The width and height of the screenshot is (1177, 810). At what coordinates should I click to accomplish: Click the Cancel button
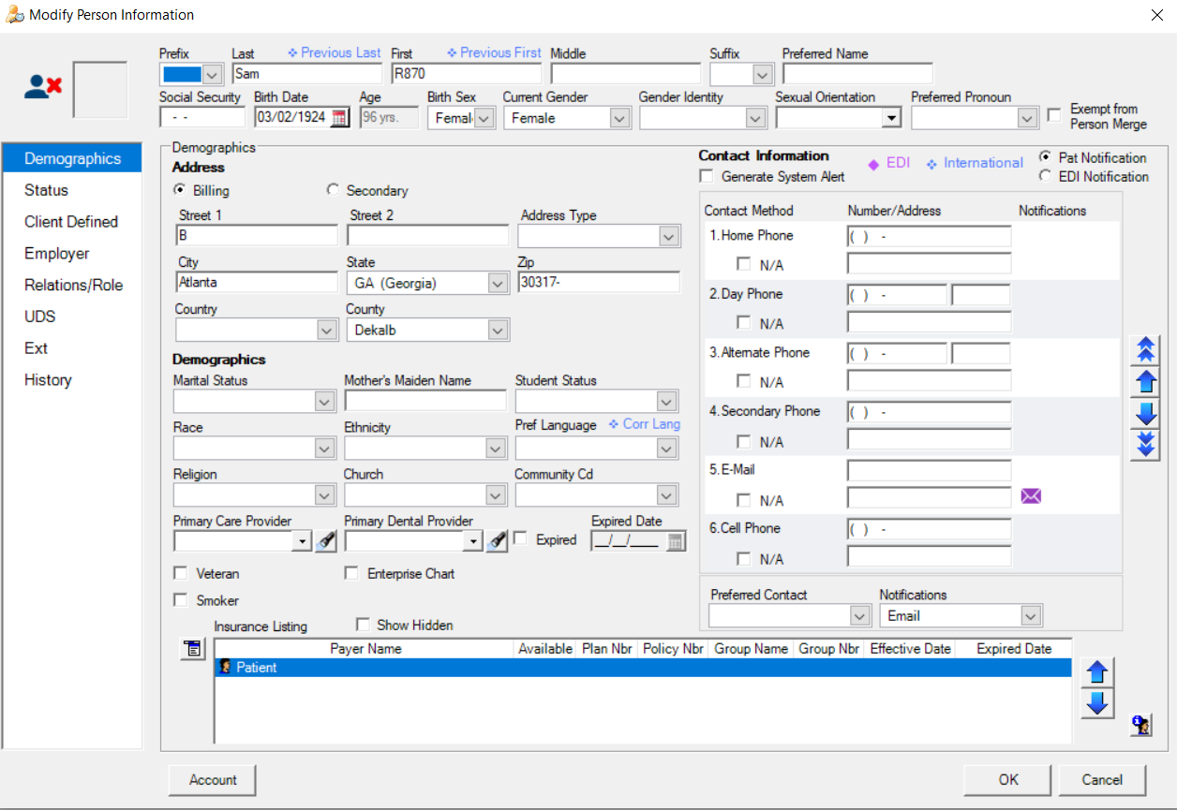pos(1102,779)
